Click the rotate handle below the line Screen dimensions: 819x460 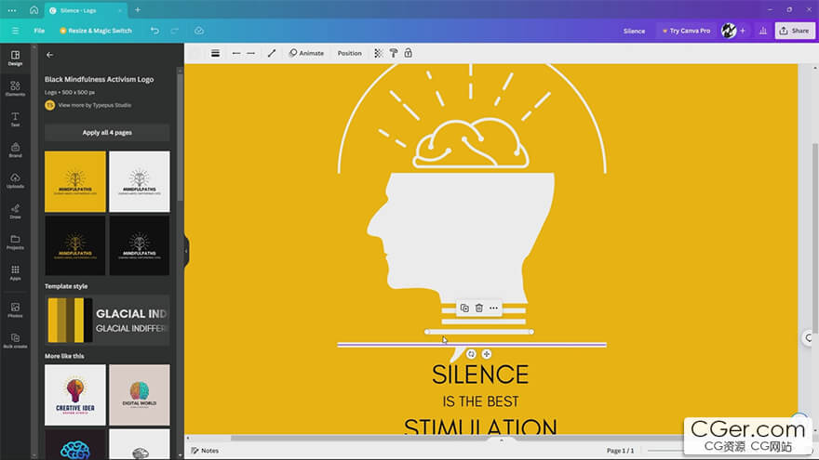471,354
